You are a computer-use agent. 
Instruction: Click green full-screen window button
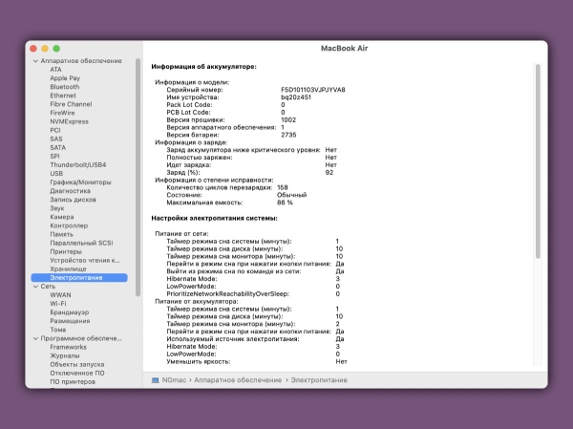click(56, 49)
